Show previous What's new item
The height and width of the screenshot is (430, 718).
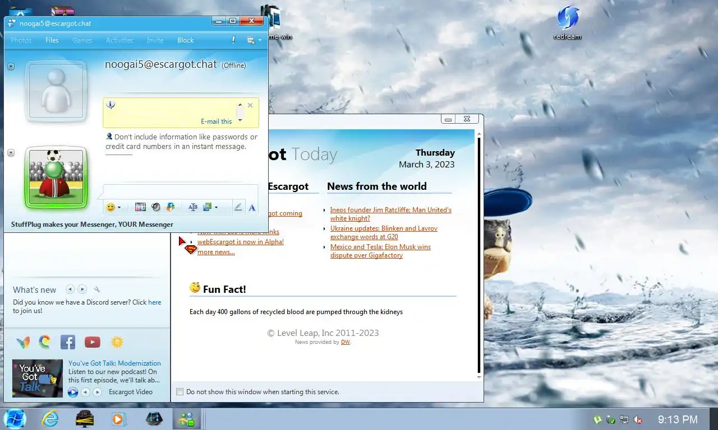70,289
